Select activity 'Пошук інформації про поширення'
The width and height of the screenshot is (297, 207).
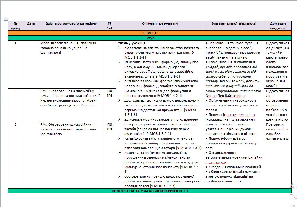coord(231,143)
